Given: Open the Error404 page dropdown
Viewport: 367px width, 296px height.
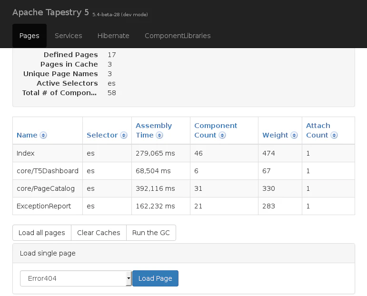Looking at the screenshot, I should click(76, 278).
